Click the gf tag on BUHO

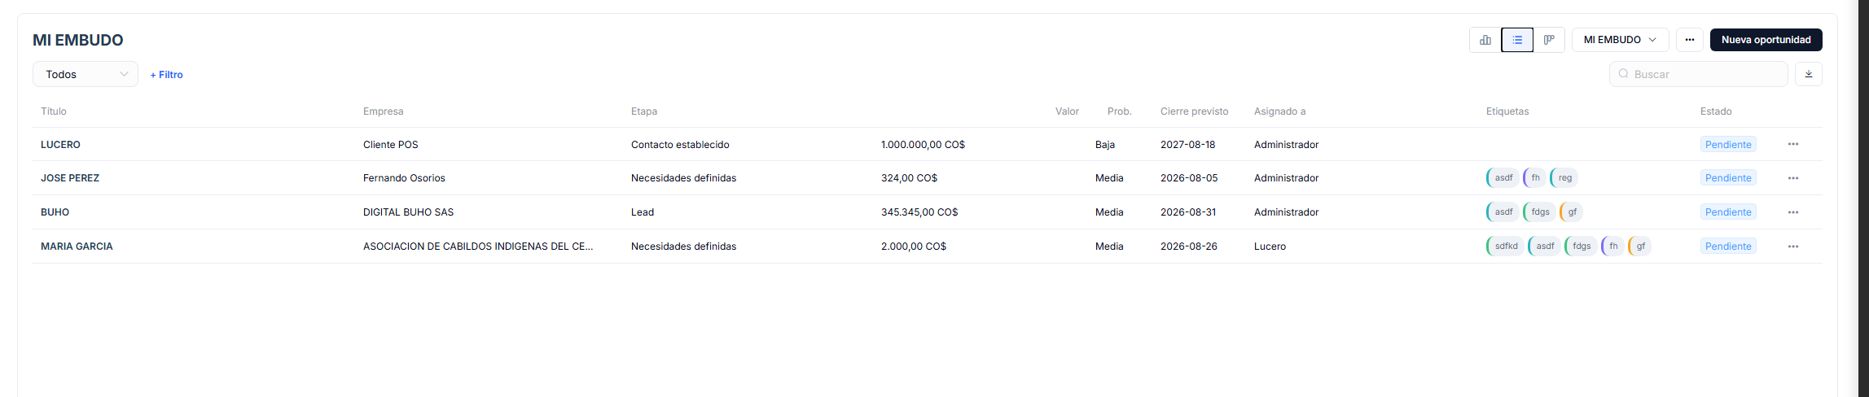1571,212
